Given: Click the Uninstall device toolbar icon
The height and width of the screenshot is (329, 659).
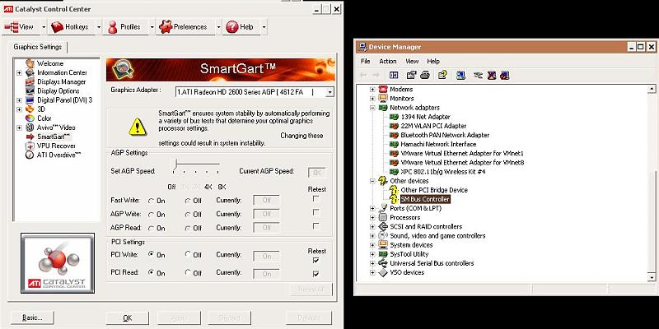Looking at the screenshot, I should [x=491, y=75].
